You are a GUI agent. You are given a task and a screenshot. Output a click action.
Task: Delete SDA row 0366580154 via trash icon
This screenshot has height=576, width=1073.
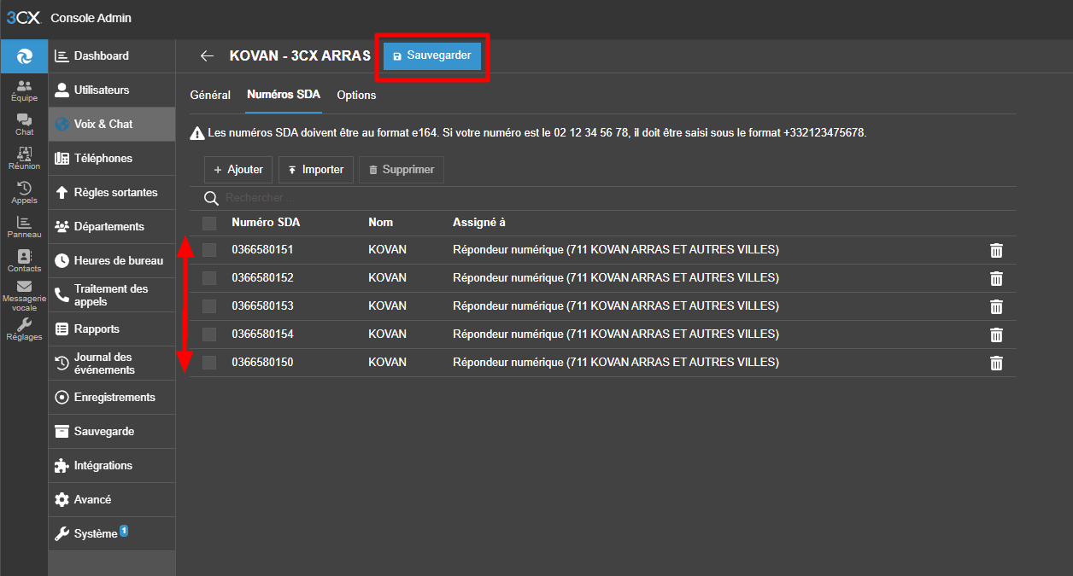996,335
